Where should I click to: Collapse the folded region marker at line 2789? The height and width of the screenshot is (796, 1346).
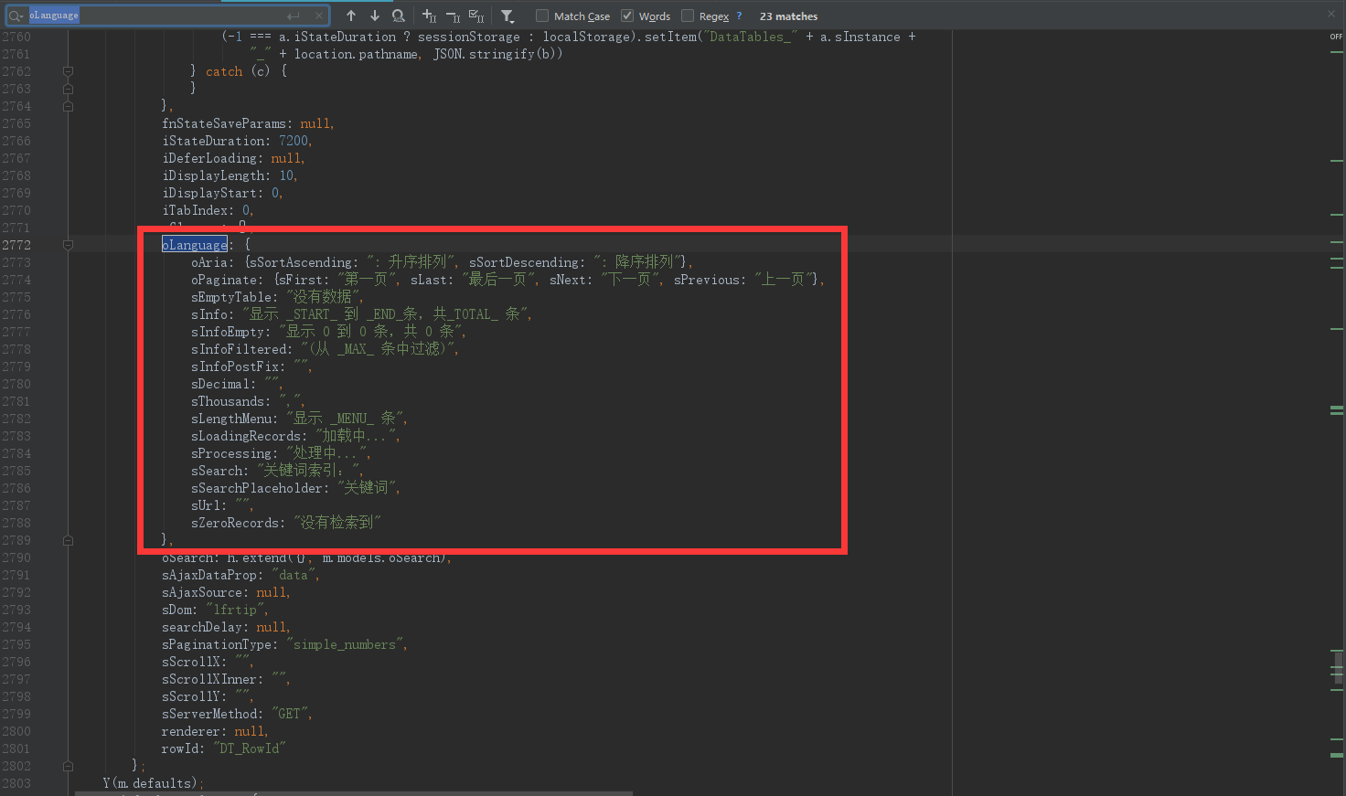tap(68, 539)
